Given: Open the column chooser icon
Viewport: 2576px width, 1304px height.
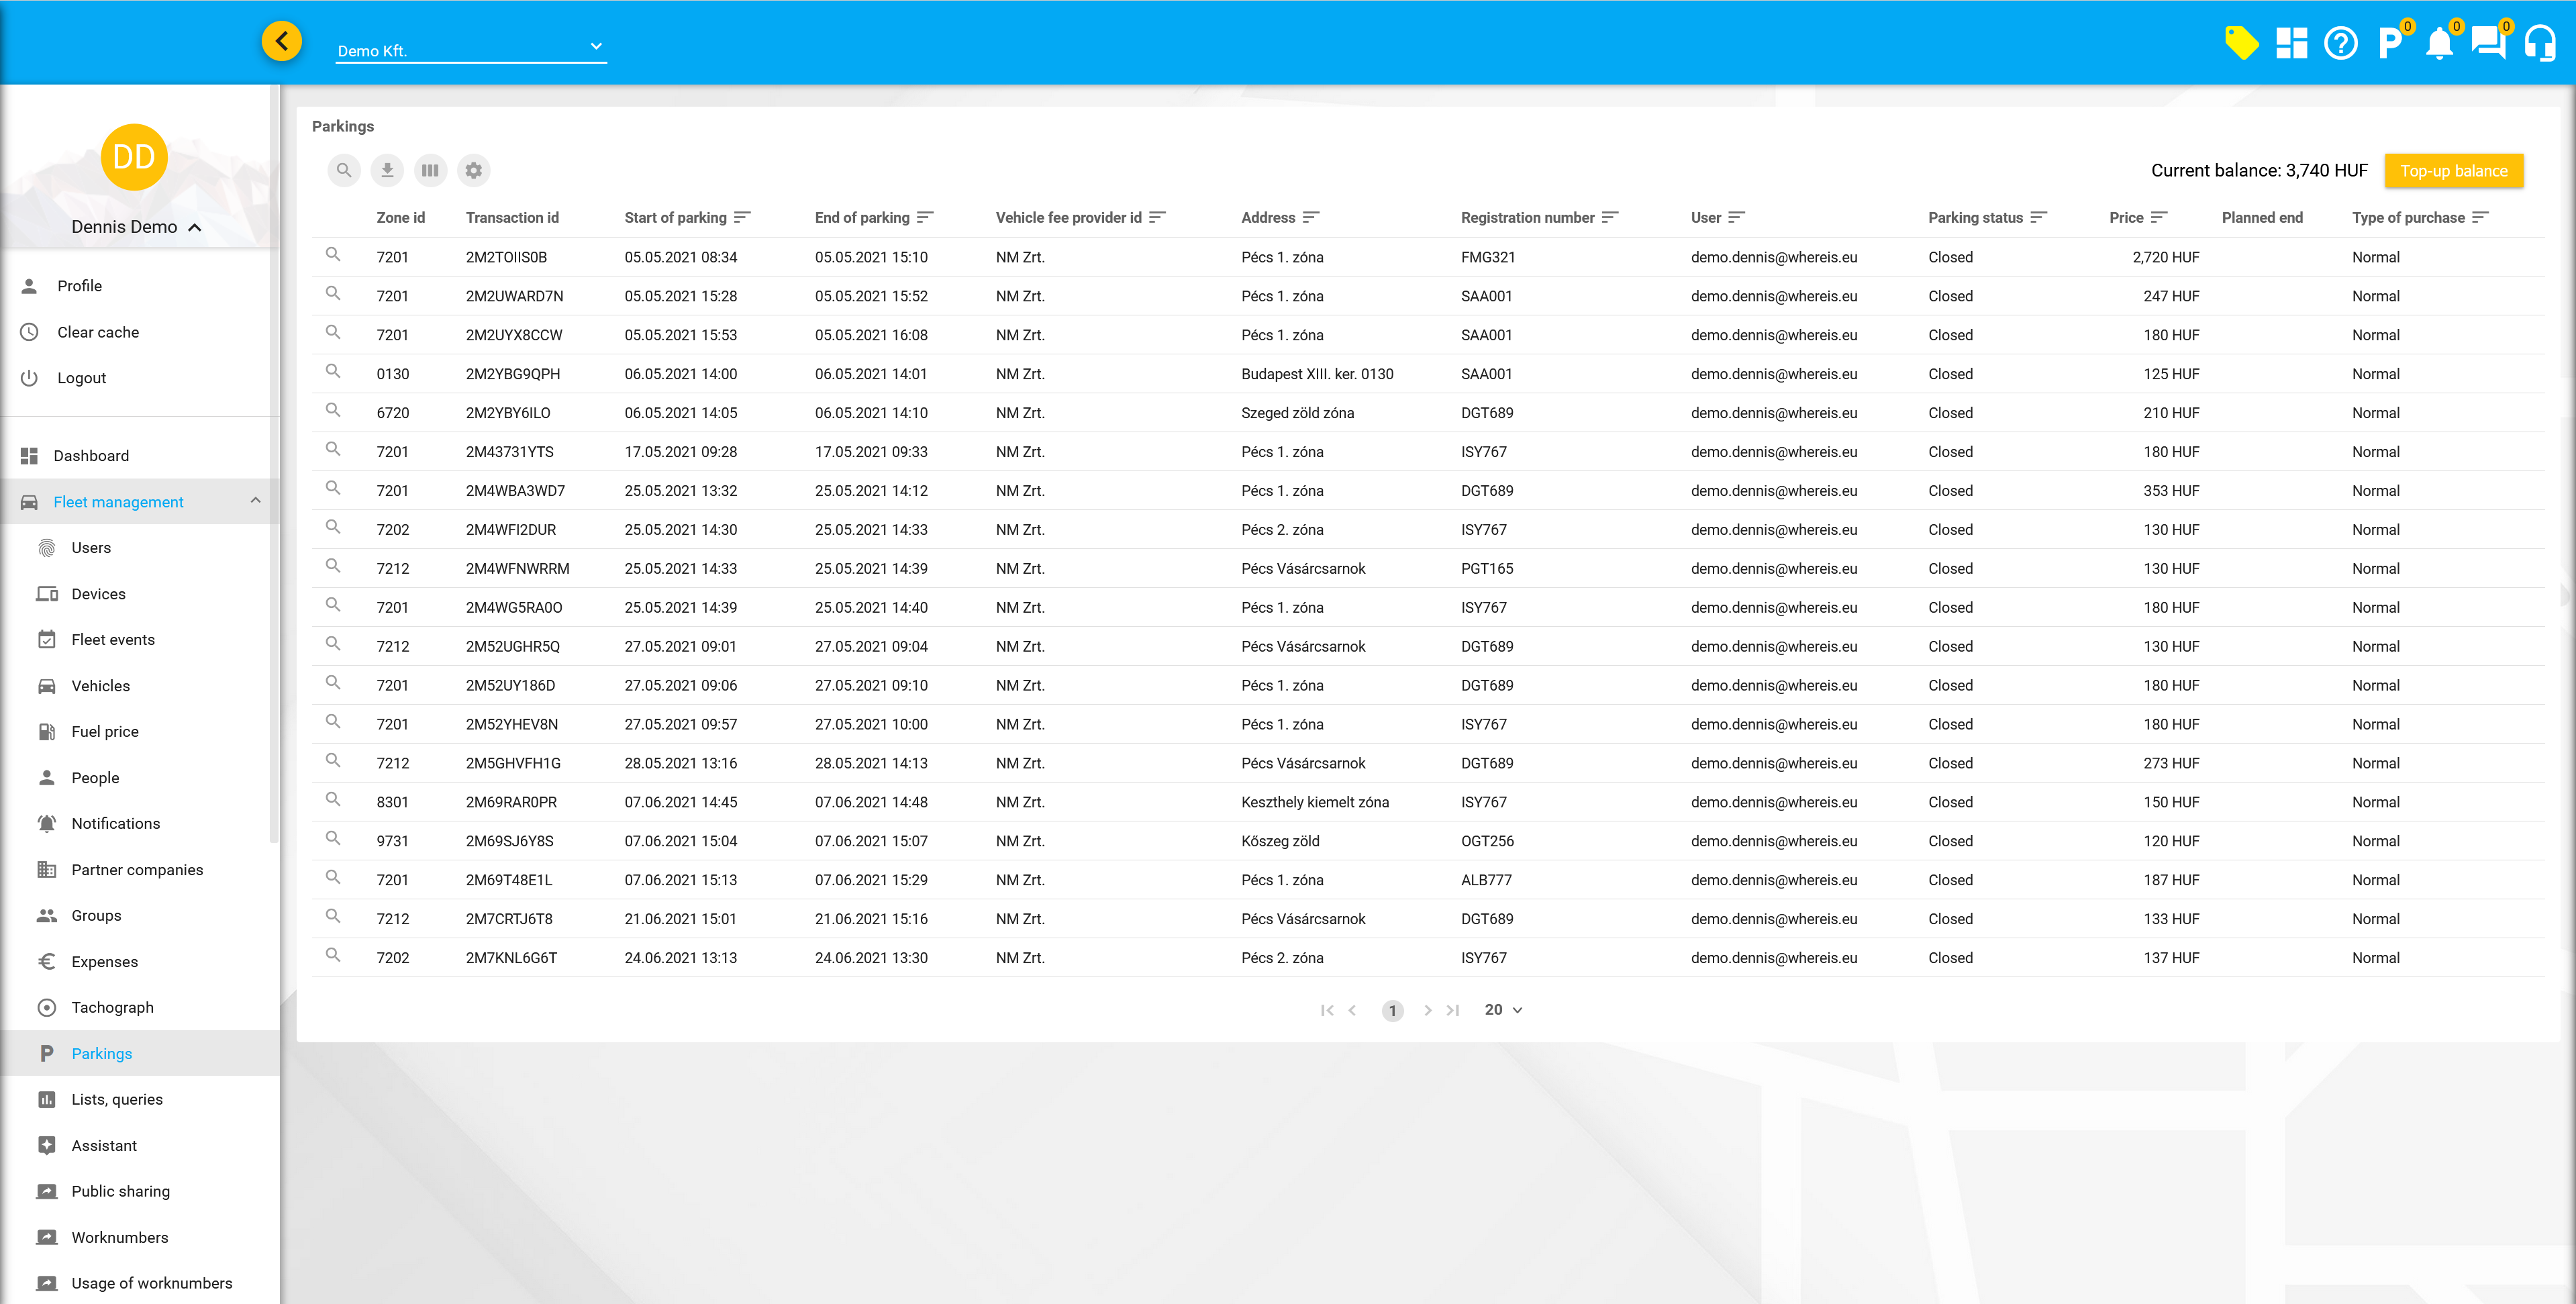Looking at the screenshot, I should [430, 171].
